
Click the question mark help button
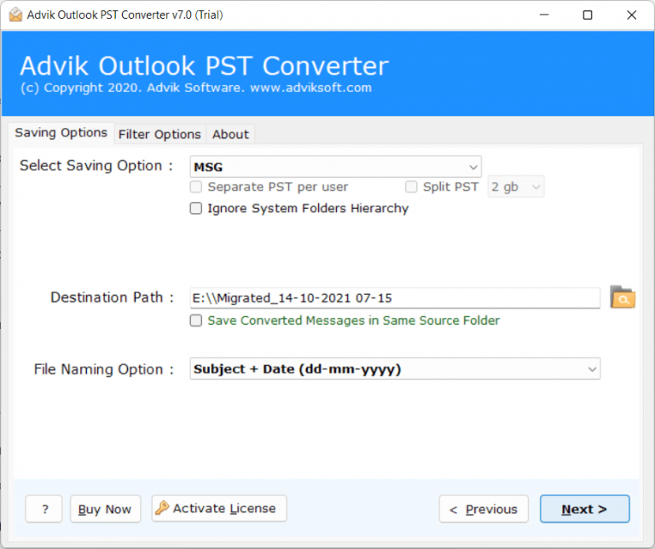pos(43,509)
